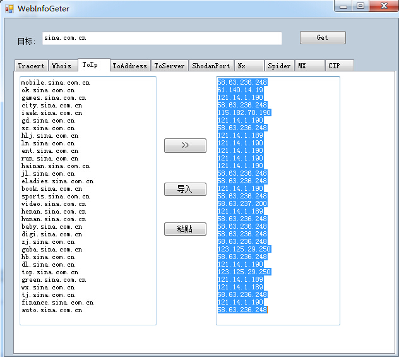This screenshot has height=357, width=399.
Task: Switch to the Tracert tab
Action: 32,66
